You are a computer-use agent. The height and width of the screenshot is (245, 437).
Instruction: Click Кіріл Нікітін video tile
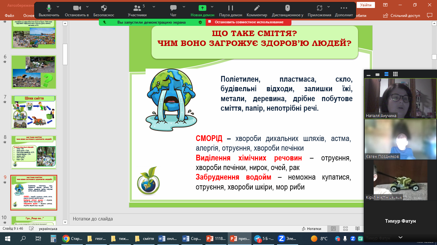tap(401, 180)
